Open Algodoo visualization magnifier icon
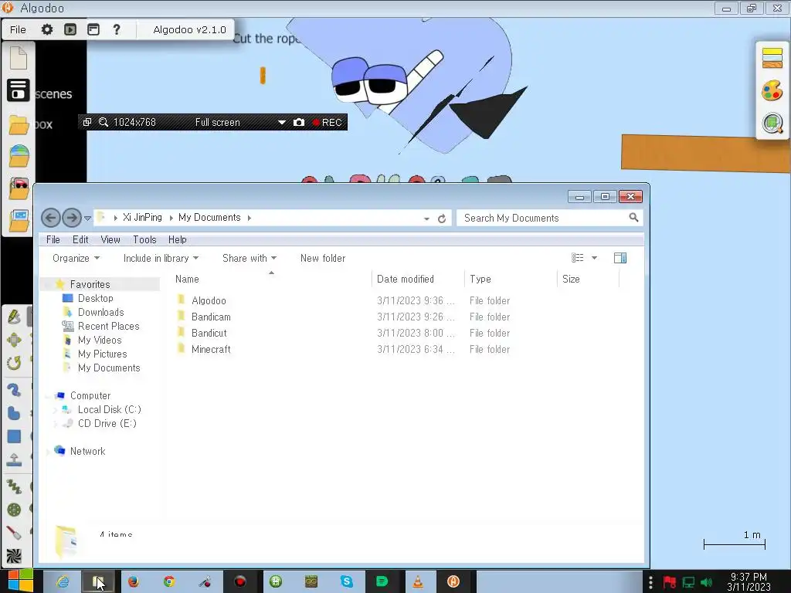791x593 pixels. 772,123
